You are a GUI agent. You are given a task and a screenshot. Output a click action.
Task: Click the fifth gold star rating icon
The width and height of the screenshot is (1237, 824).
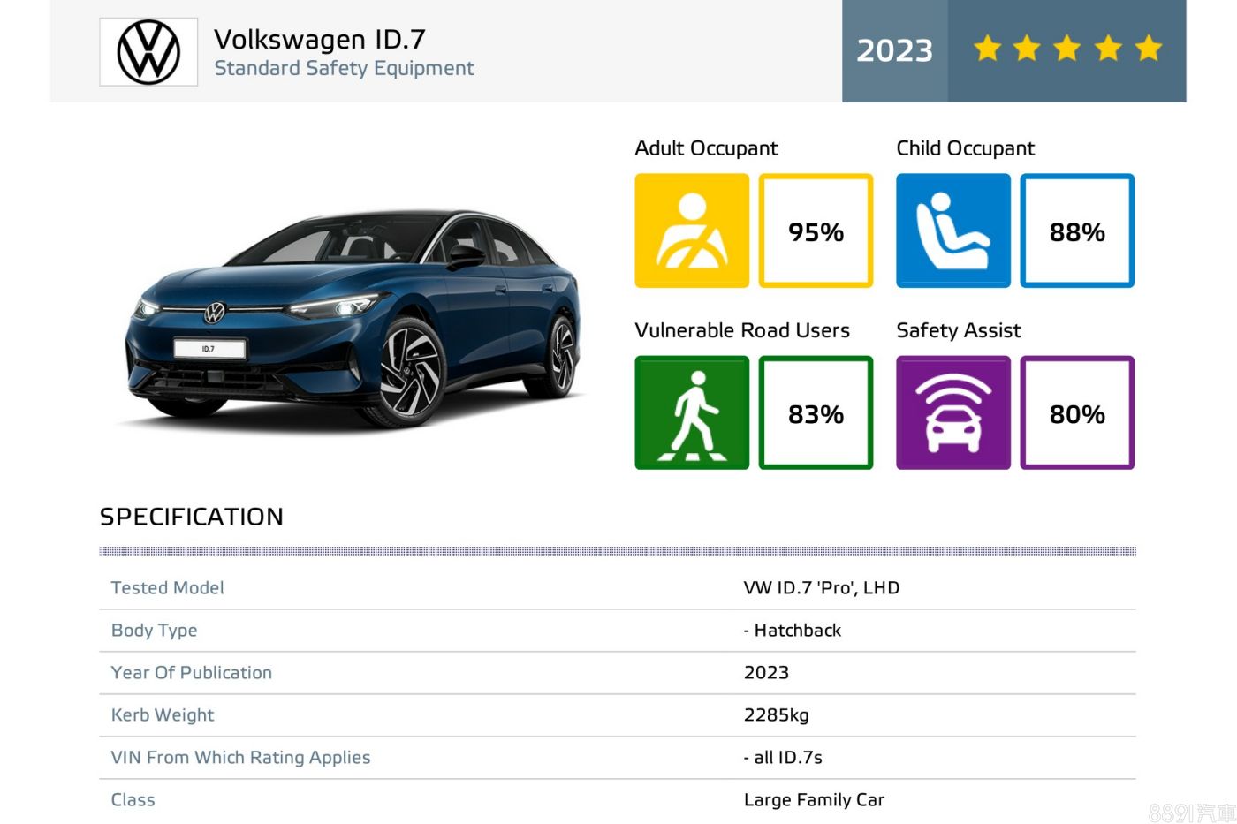[x=1148, y=49]
